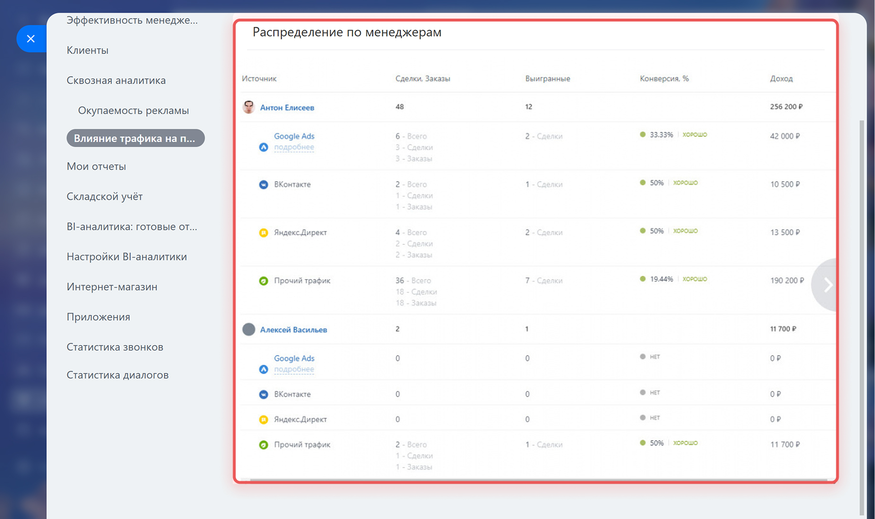
Task: Open Мои отчеты in sidebar
Action: point(96,166)
